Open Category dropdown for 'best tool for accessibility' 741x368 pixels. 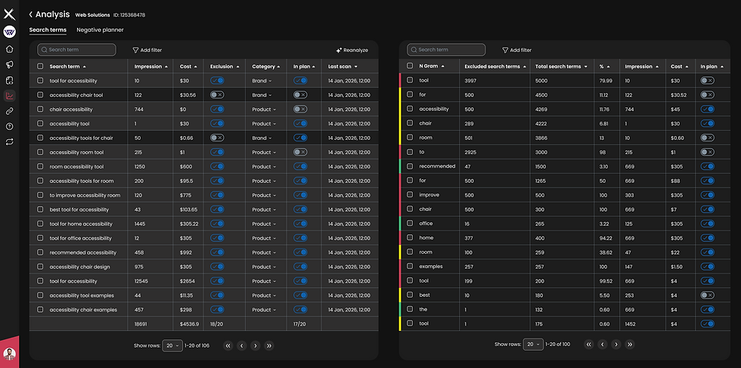pos(264,209)
